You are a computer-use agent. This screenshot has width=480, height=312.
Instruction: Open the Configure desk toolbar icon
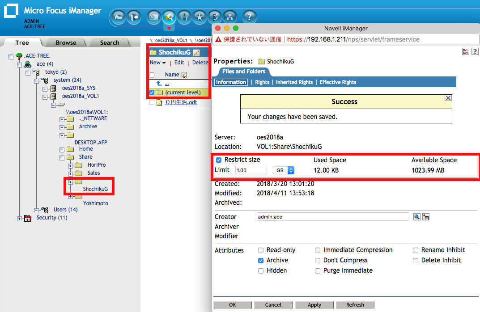(184, 17)
